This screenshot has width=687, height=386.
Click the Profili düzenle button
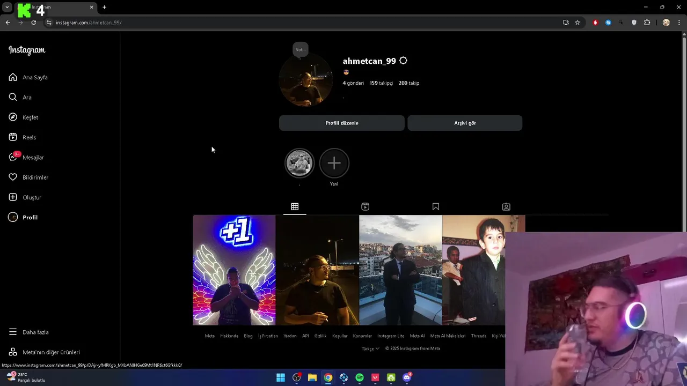342,123
